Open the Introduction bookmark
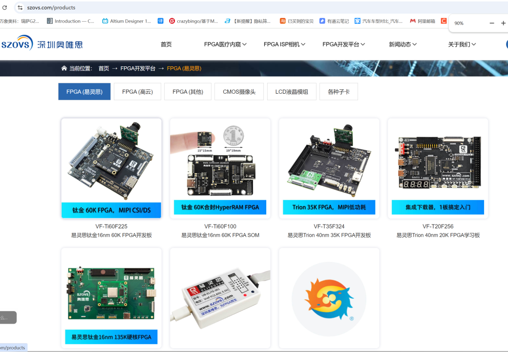508x352 pixels. coord(71,21)
